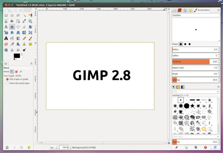This screenshot has width=223, height=153.
Task: Click the Refresh brushes button
Action: [215, 147]
